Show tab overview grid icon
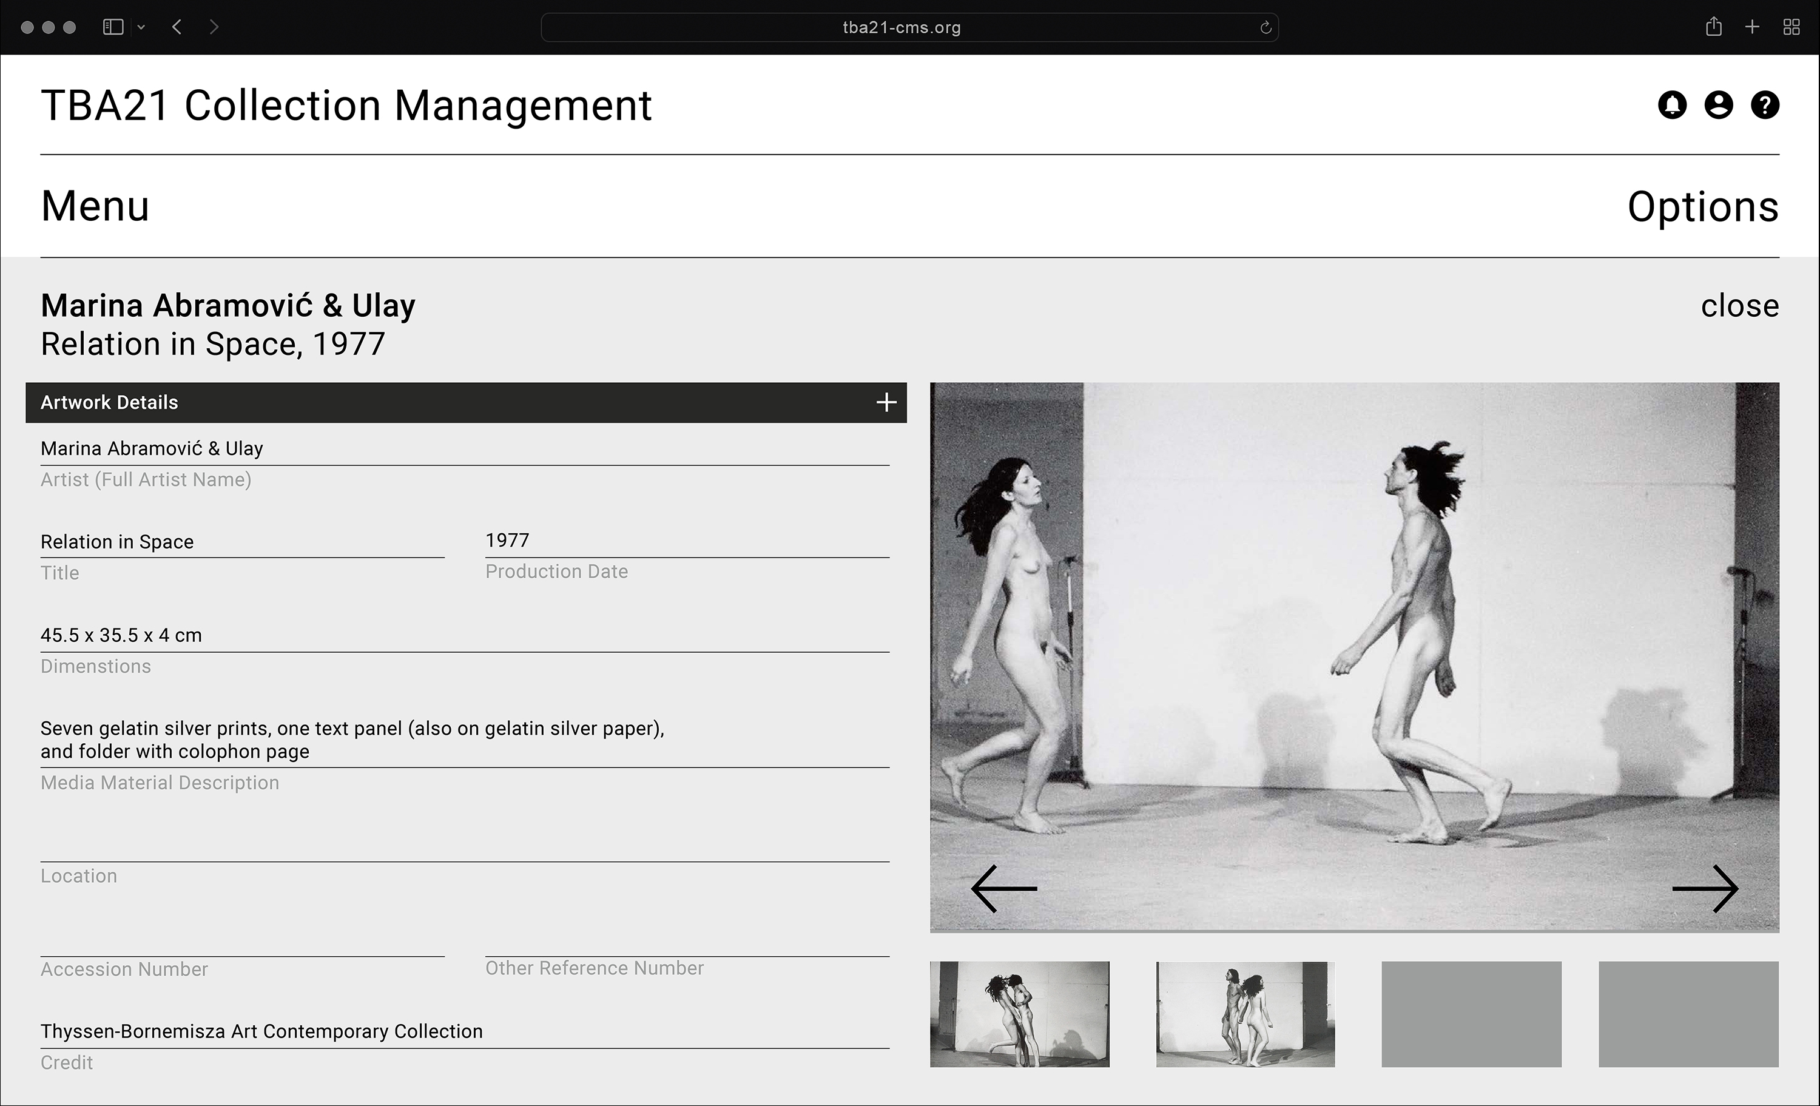Screen dimensions: 1820x1106 point(1791,27)
